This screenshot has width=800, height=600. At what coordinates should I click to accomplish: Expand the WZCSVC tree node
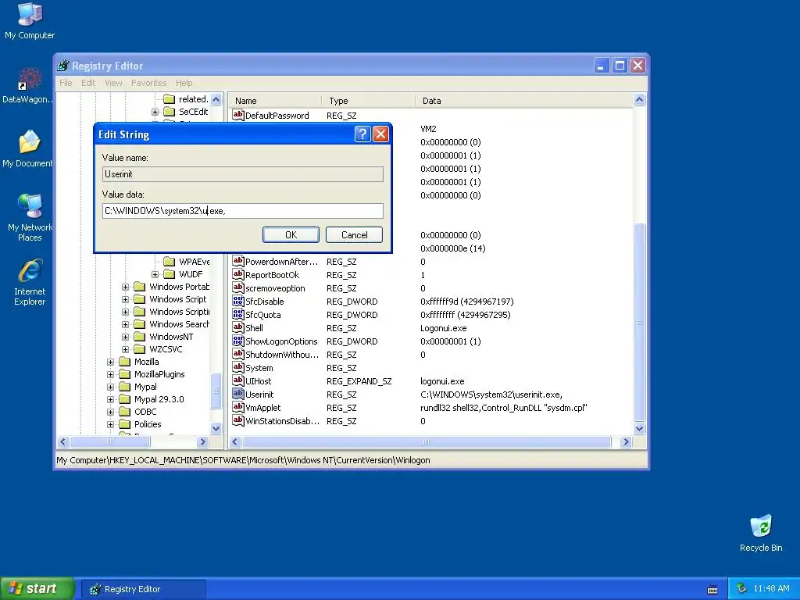[x=125, y=349]
